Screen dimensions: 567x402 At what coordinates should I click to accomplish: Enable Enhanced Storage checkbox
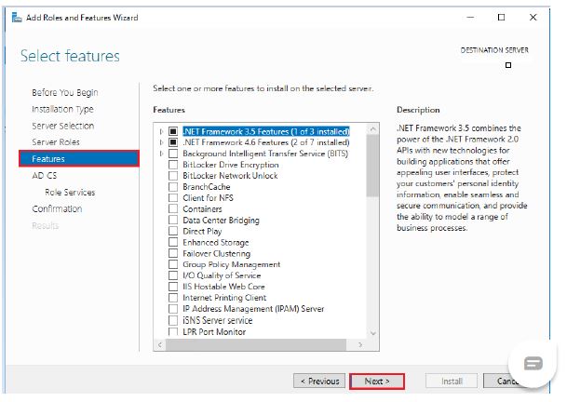[173, 242]
